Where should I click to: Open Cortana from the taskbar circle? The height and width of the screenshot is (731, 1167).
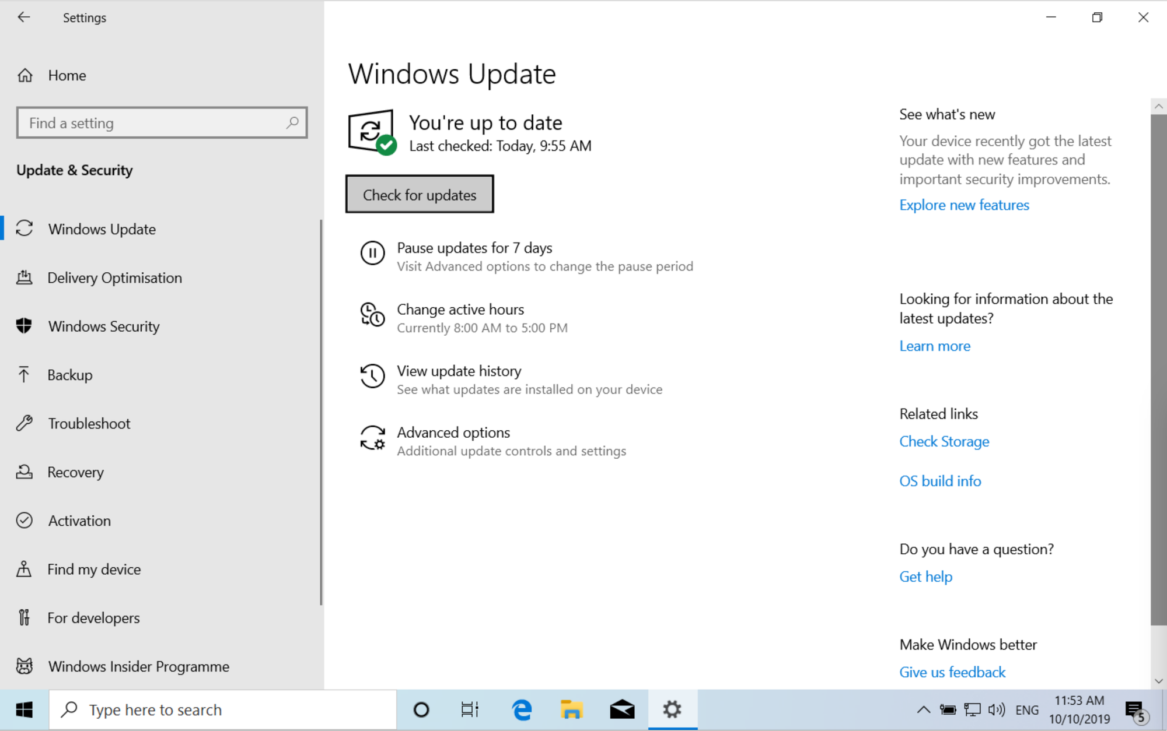pyautogui.click(x=421, y=709)
